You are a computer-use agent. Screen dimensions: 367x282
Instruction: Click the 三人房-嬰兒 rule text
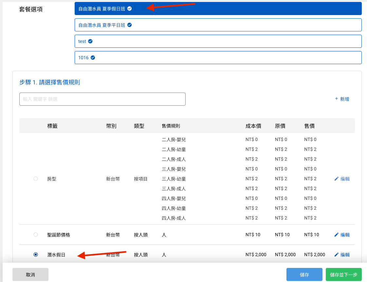point(174,169)
